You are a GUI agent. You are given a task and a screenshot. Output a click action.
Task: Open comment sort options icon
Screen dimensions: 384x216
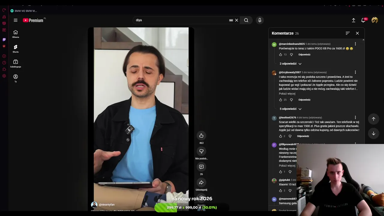click(x=348, y=33)
